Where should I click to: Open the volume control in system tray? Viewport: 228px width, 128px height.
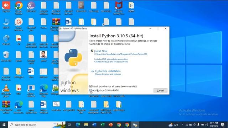pos(207,125)
